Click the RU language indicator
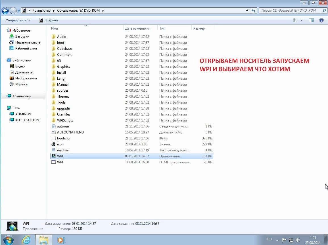This screenshot has height=245, width=328. click(x=269, y=239)
